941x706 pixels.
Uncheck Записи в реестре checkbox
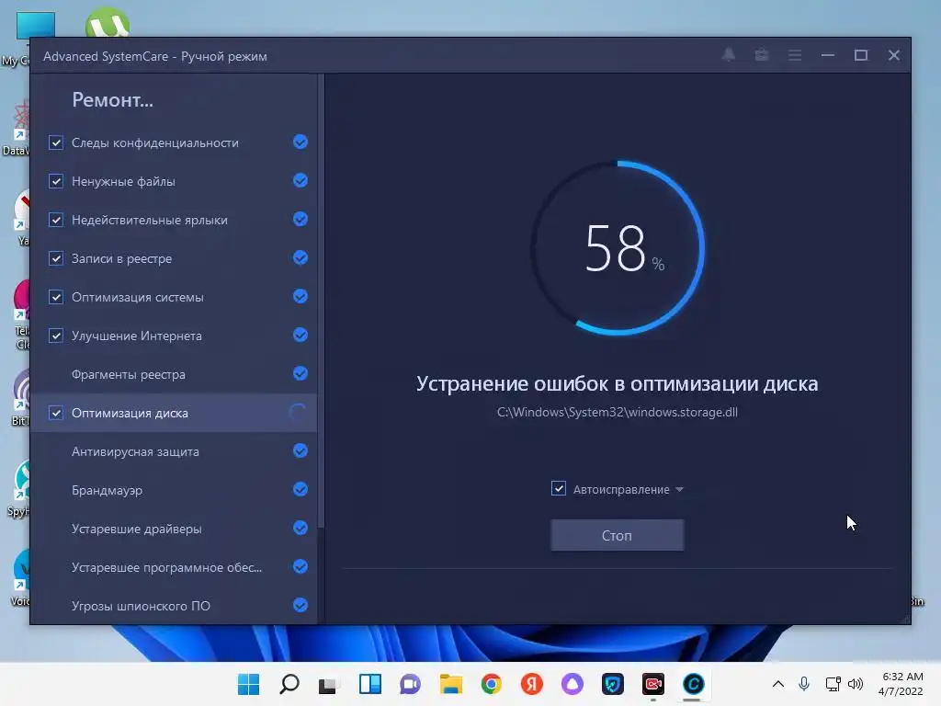click(x=56, y=258)
